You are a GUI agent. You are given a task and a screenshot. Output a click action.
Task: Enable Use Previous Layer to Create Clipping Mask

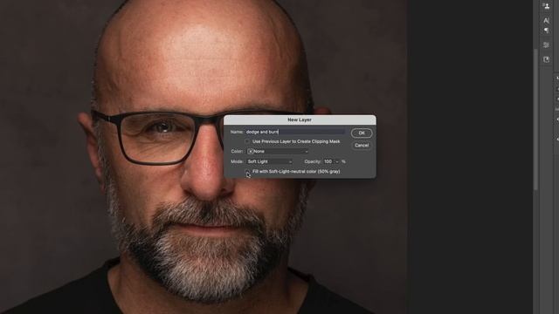pyautogui.click(x=247, y=141)
